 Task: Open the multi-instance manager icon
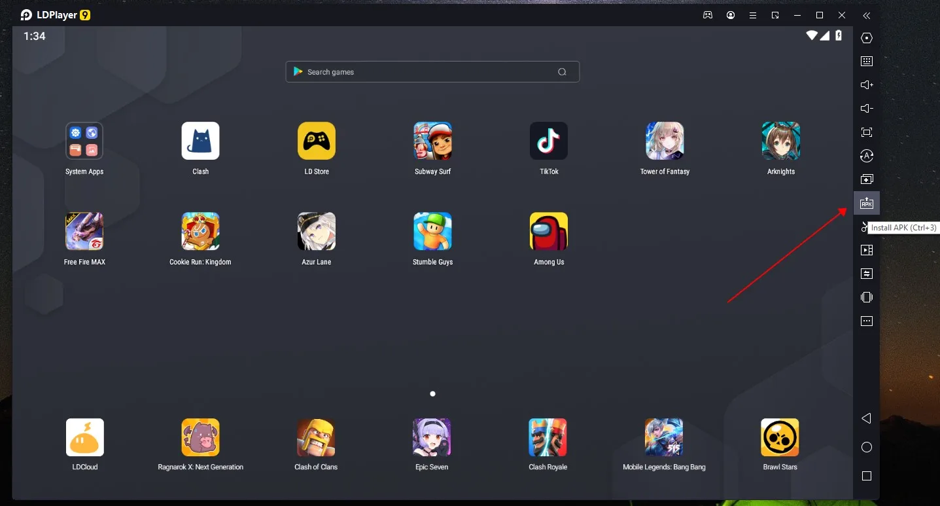click(x=867, y=179)
